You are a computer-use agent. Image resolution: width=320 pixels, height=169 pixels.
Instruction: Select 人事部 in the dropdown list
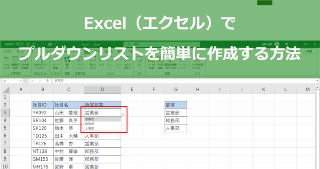(90, 129)
